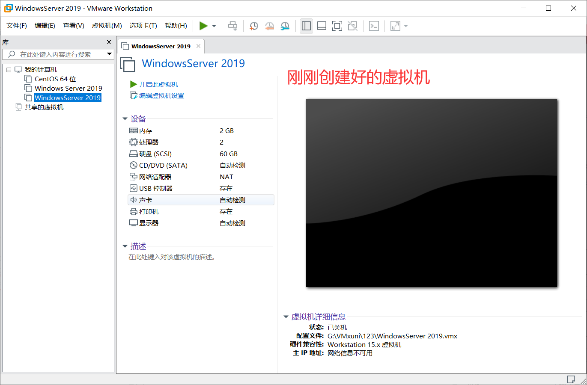The height and width of the screenshot is (385, 587).
Task: Collapse the 虚拟机详细信息 section
Action: click(x=286, y=317)
